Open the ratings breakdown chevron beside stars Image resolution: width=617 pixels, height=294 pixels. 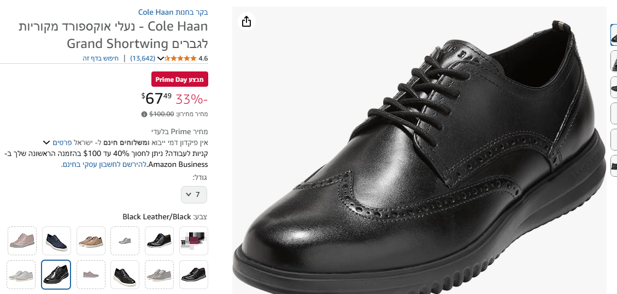point(160,58)
